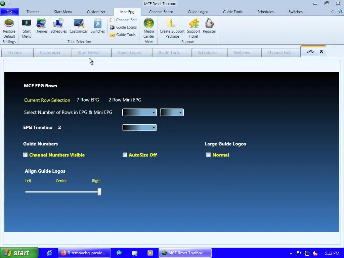The height and width of the screenshot is (258, 344).
Task: Click flag icon in system tray
Action: point(299,253)
